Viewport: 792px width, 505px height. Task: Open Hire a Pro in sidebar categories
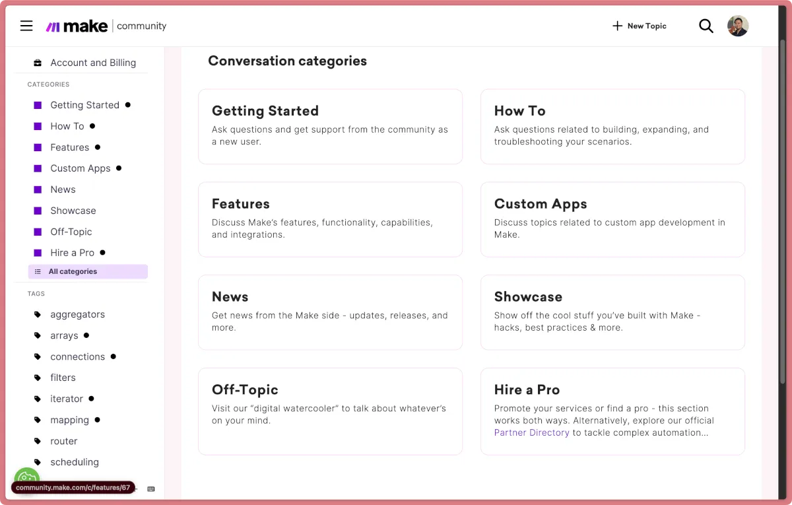(x=72, y=253)
